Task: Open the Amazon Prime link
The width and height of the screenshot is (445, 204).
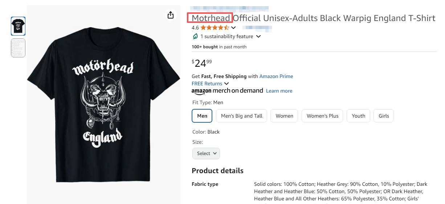Action: pos(276,76)
